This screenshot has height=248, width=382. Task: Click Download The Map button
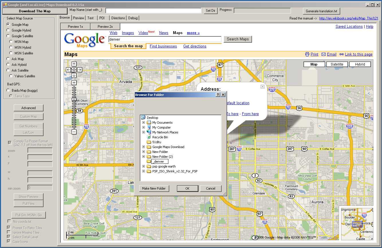click(x=35, y=11)
